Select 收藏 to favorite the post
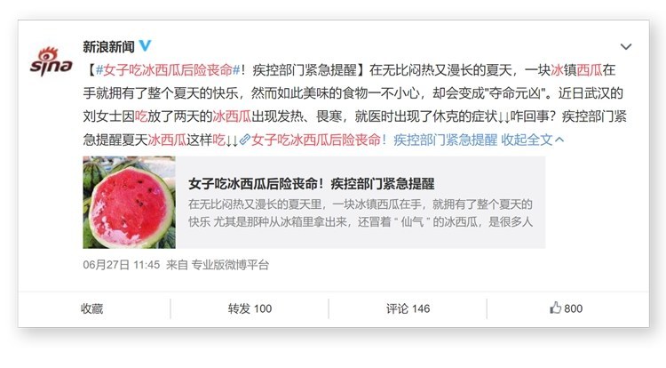Viewport: 666px width, 368px height. click(91, 308)
